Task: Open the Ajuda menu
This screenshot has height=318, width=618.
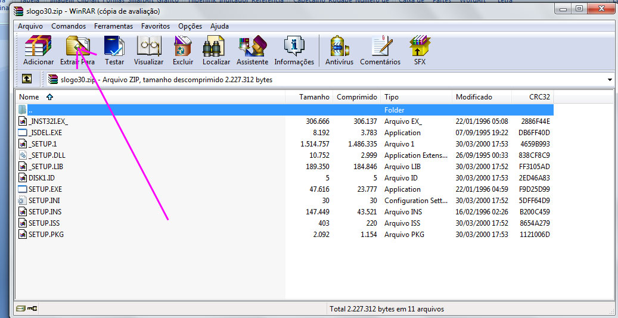Action: pos(219,26)
